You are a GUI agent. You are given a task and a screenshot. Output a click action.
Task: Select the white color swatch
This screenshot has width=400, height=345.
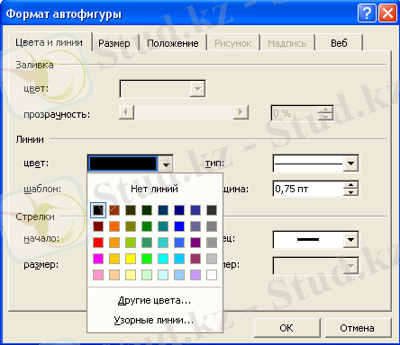[x=212, y=275]
